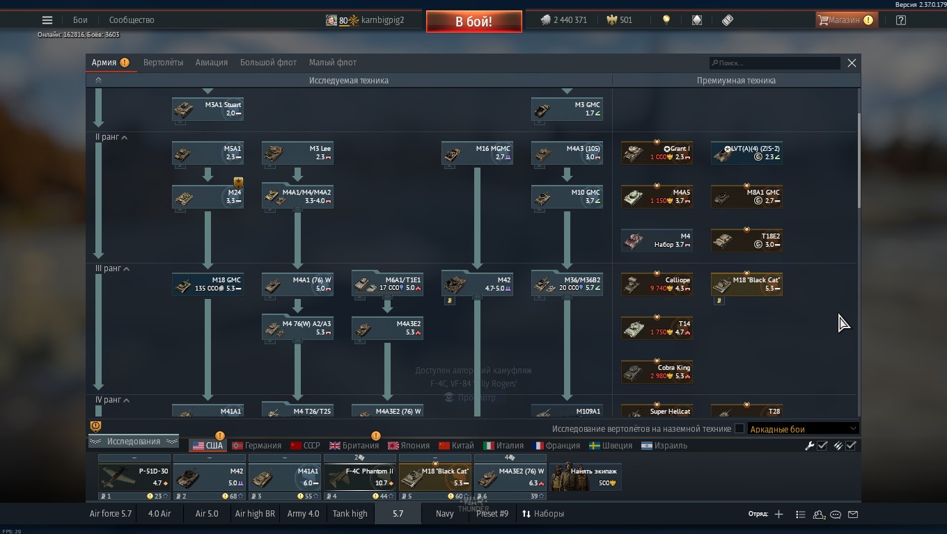Click the Silver Lions balance 2 440 371
The height and width of the screenshot is (534, 947).
563,20
